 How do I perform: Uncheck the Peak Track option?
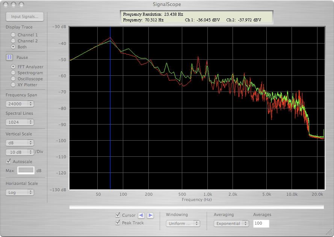(118, 223)
